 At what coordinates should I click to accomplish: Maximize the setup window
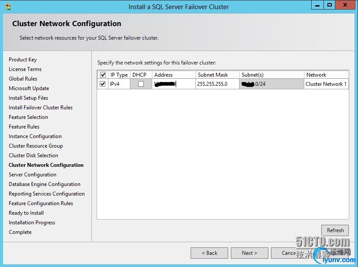(330, 5)
